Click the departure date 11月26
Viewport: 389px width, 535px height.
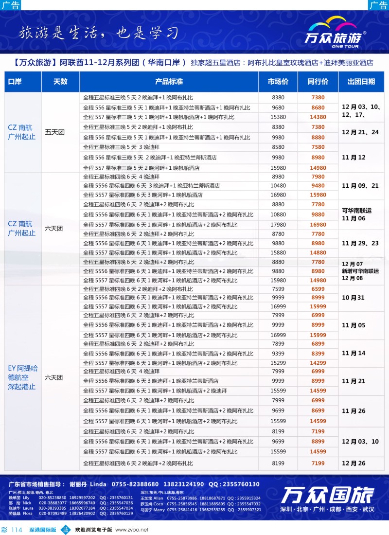pos(354,411)
